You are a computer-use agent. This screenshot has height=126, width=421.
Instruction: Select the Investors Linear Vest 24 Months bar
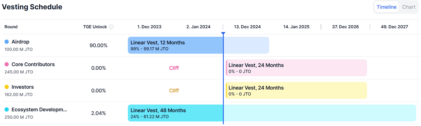click(296, 90)
